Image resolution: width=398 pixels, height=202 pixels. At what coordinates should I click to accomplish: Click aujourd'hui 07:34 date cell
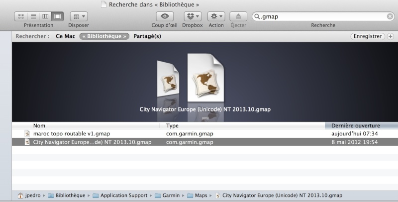355,134
